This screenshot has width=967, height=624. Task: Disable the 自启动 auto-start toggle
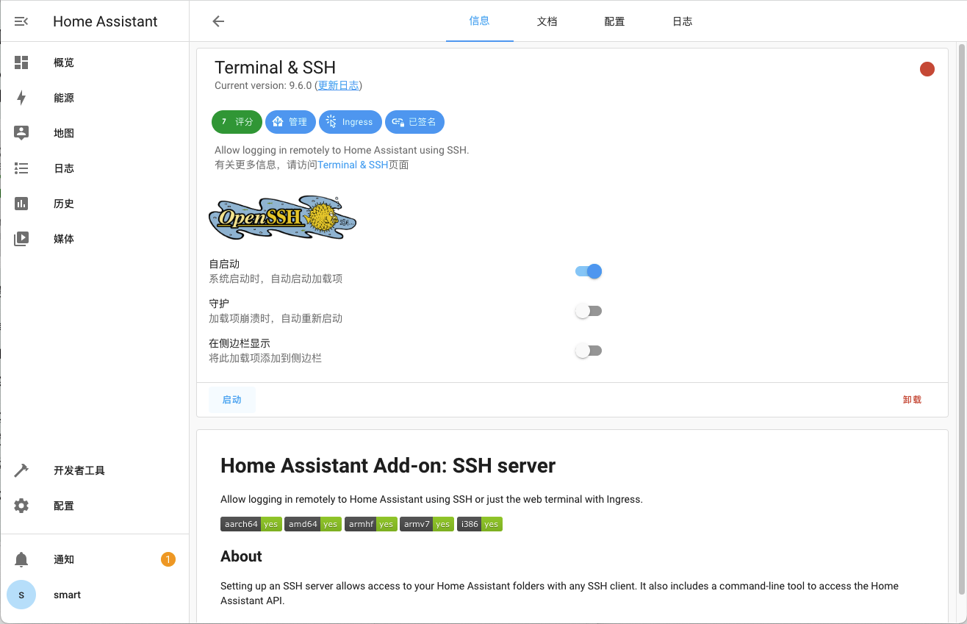(x=589, y=271)
